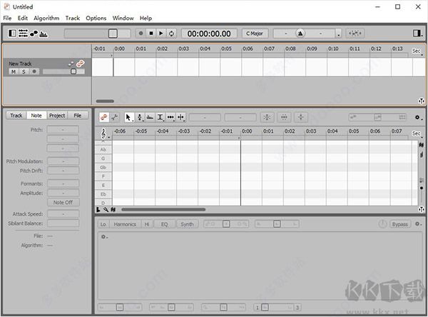Select the Amplitude tool

160,117
